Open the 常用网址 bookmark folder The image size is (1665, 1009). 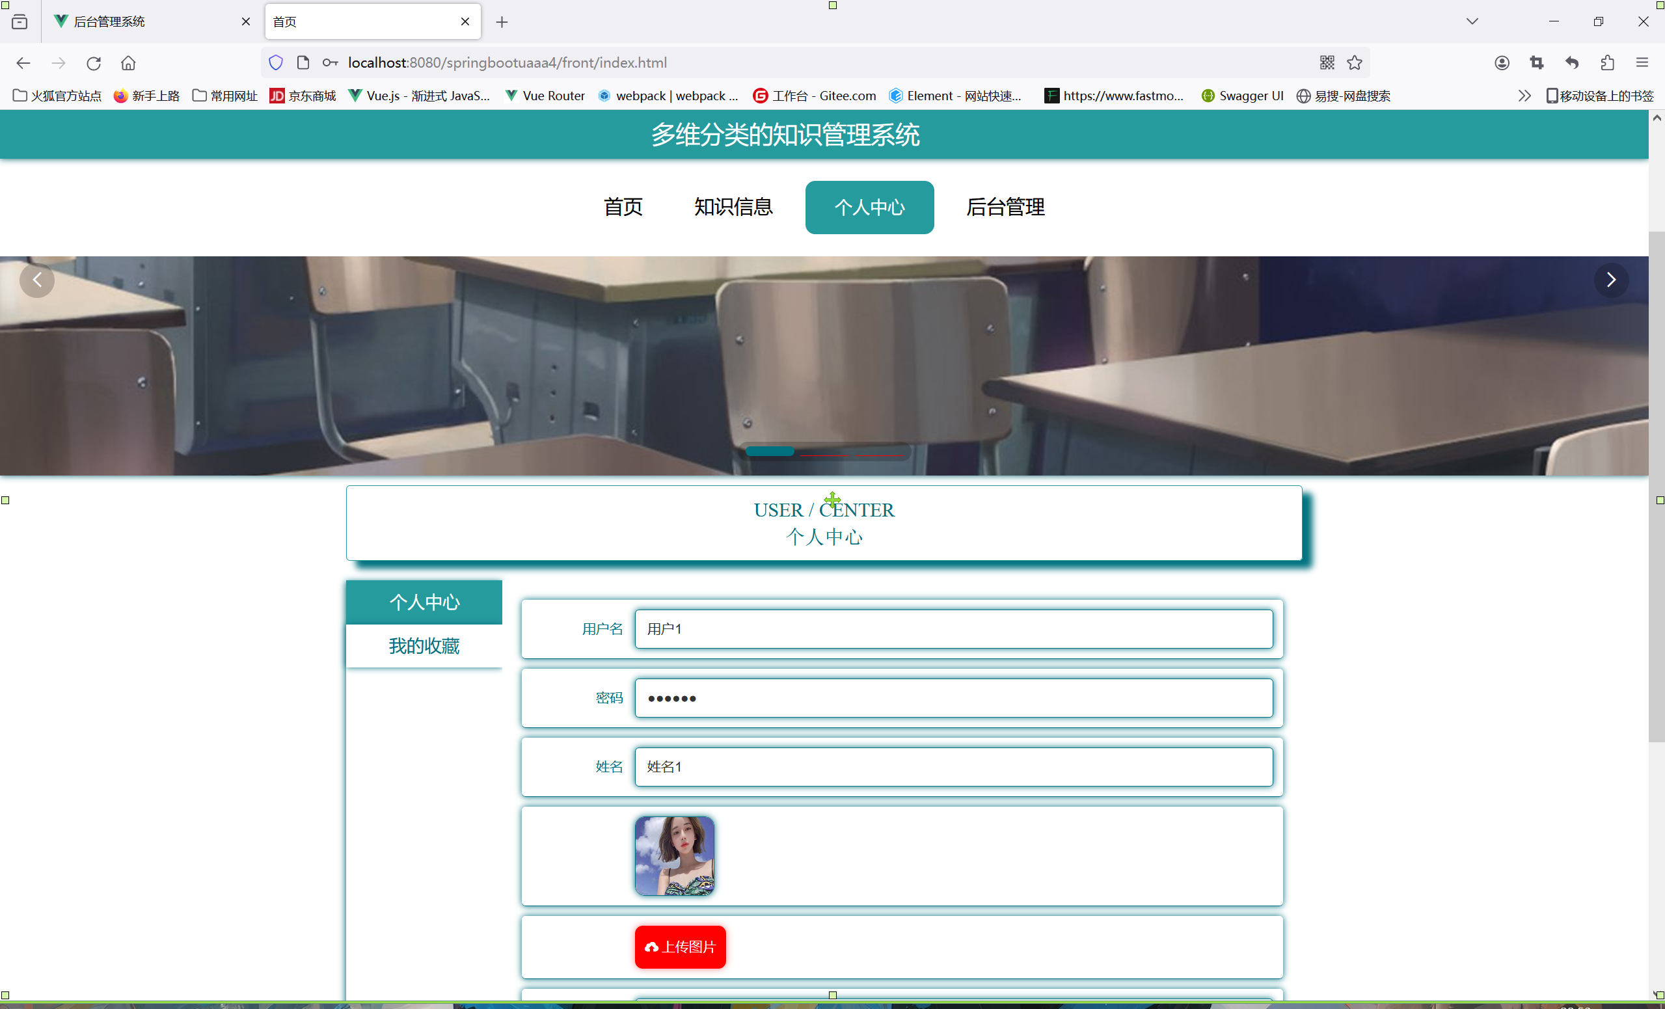pyautogui.click(x=225, y=96)
